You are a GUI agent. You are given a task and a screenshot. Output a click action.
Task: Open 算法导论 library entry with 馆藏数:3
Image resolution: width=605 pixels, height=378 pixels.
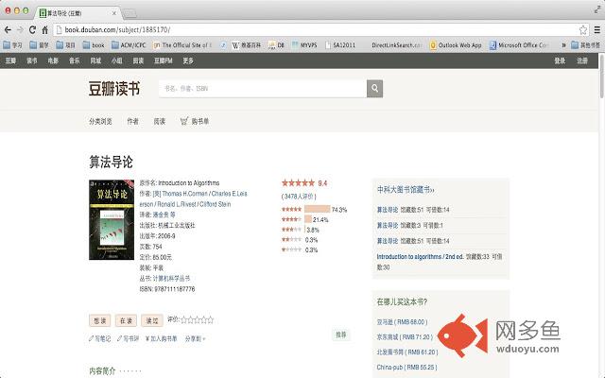point(388,226)
